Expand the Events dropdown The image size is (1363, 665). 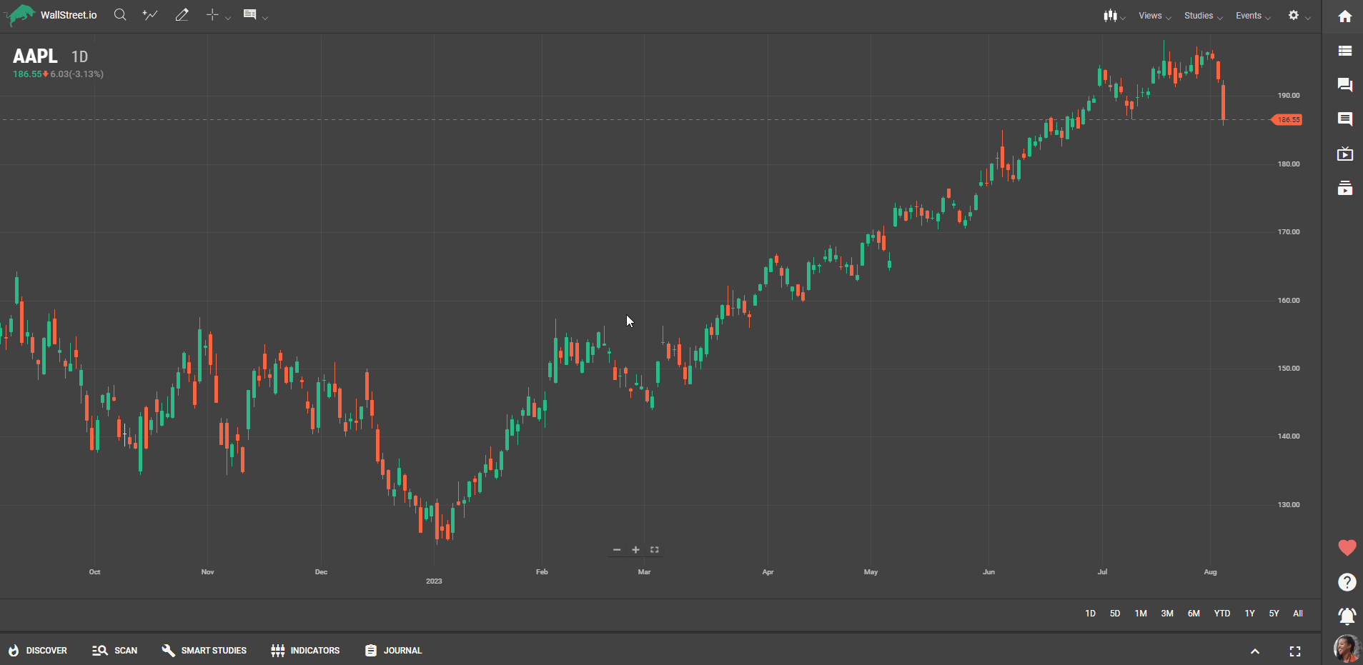pos(1252,16)
